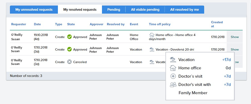
Task: Go to All resolved by me tab
Action: click(x=184, y=9)
